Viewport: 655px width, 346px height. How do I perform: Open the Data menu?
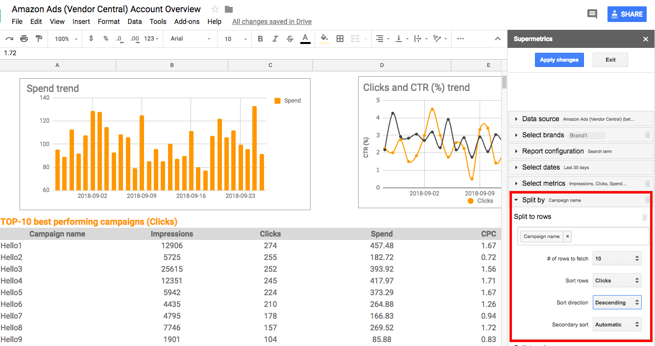tap(135, 22)
